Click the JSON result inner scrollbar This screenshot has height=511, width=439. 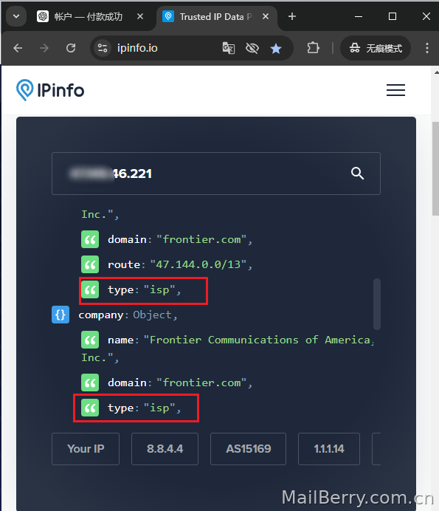[377, 304]
